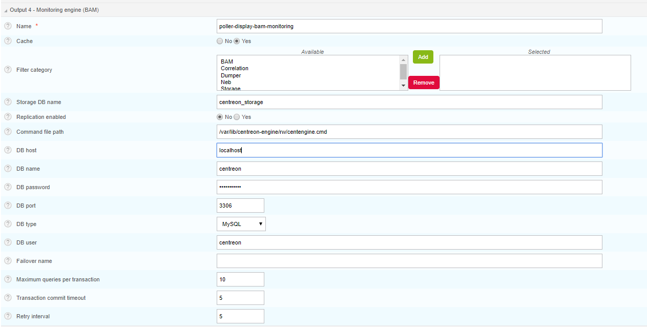Image resolution: width=647 pixels, height=327 pixels.
Task: Click the green Add button
Action: pos(423,57)
